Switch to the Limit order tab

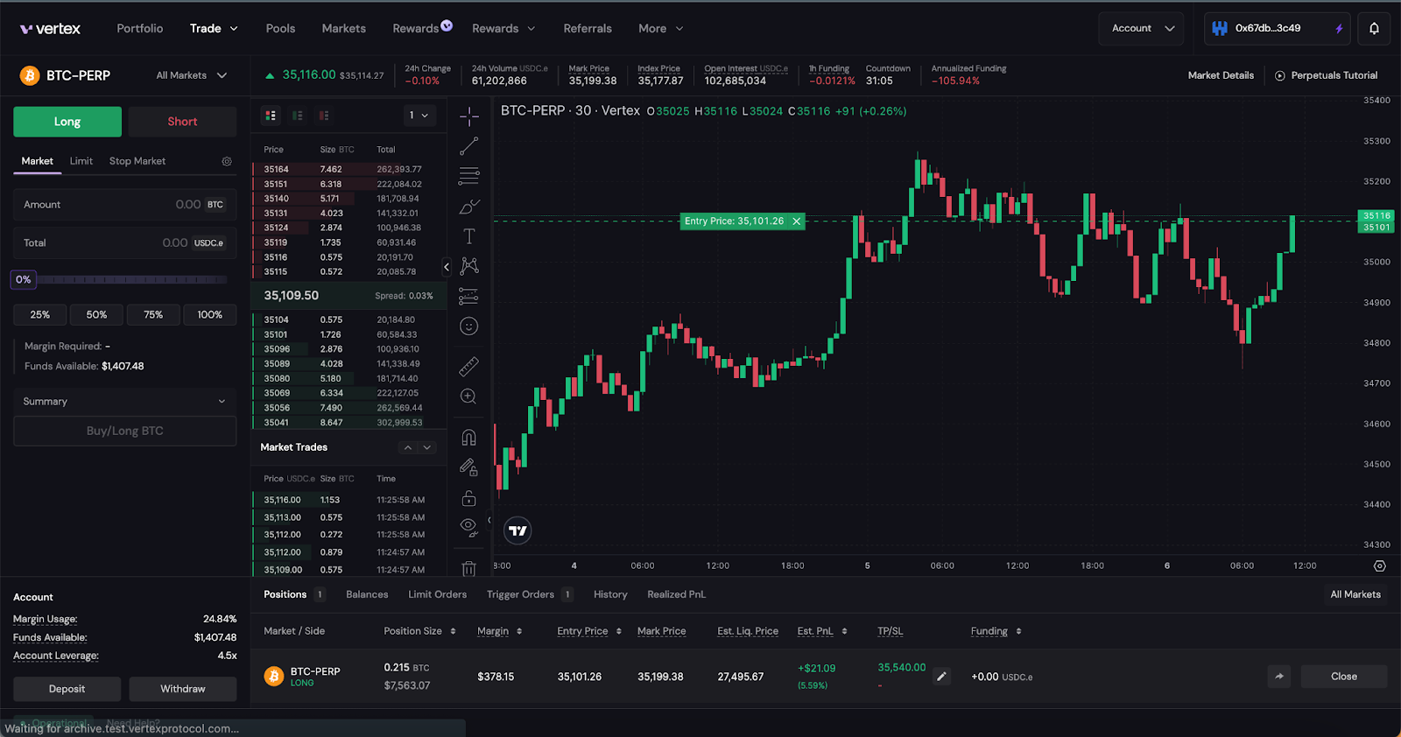81,161
